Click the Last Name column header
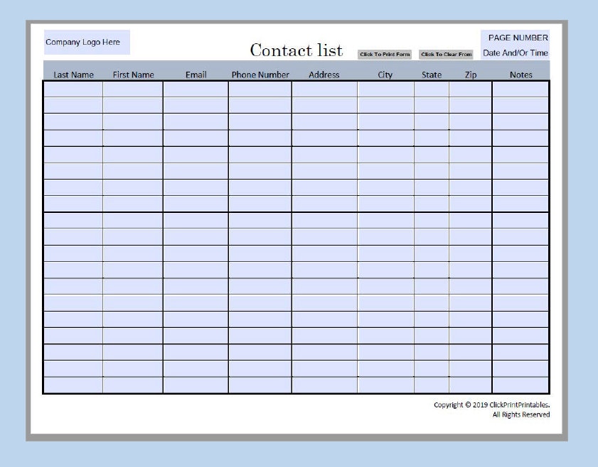 click(73, 75)
